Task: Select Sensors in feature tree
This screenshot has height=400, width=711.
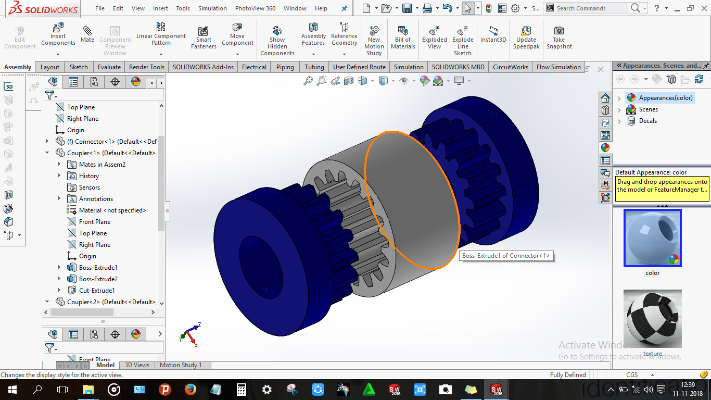Action: pyautogui.click(x=90, y=187)
